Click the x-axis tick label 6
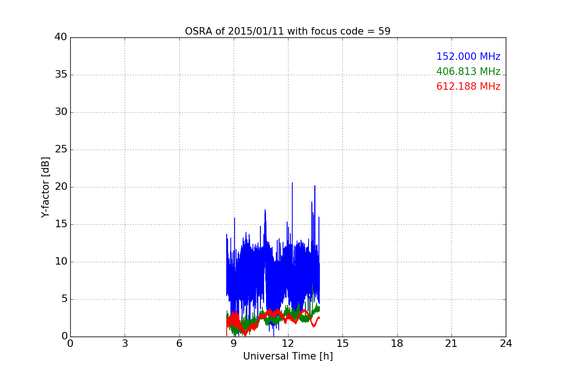The image size is (562, 374). pyautogui.click(x=179, y=344)
